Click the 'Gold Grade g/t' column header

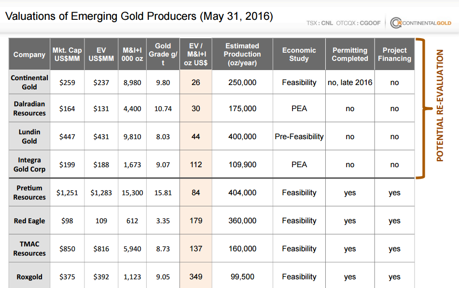point(163,55)
